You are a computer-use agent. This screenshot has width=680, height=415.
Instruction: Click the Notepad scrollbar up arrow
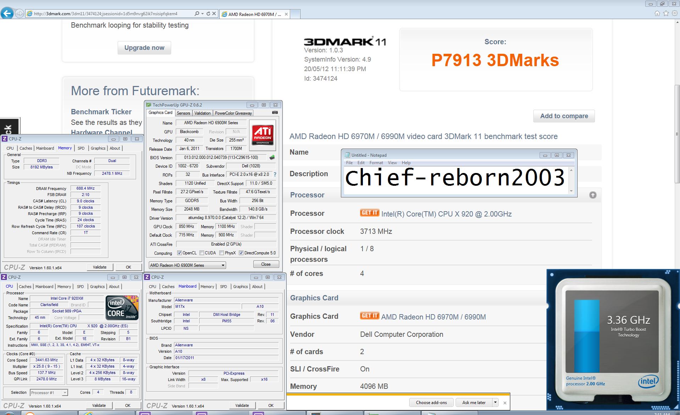571,170
